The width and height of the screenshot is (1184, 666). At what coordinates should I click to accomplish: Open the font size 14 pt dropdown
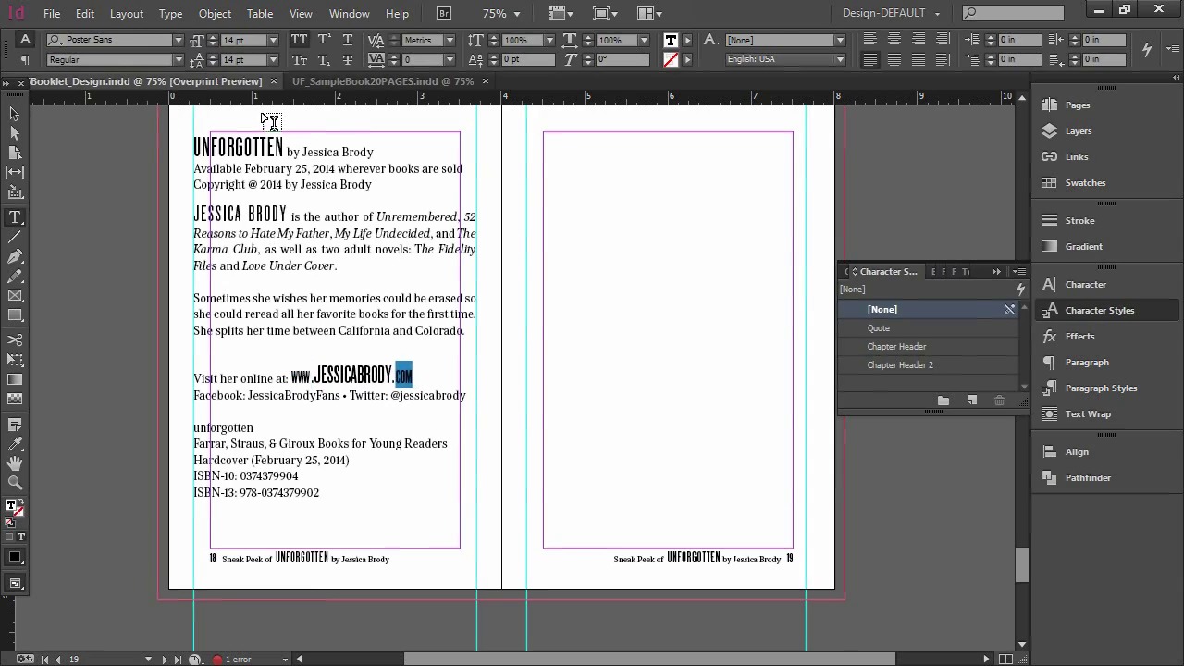click(273, 41)
